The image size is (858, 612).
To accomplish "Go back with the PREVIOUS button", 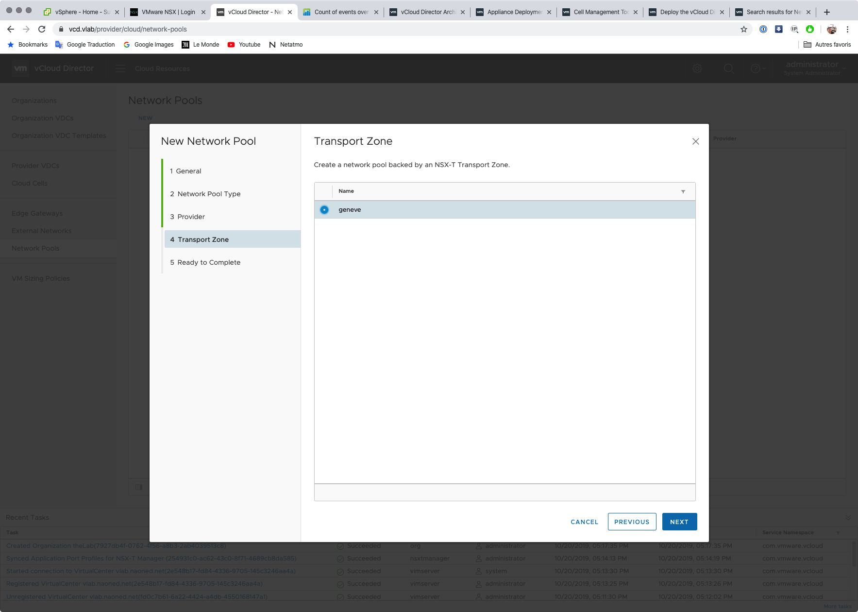I will tap(631, 522).
